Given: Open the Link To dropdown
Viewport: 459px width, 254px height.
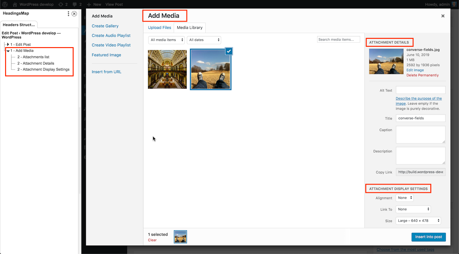Looking at the screenshot, I should coord(413,209).
